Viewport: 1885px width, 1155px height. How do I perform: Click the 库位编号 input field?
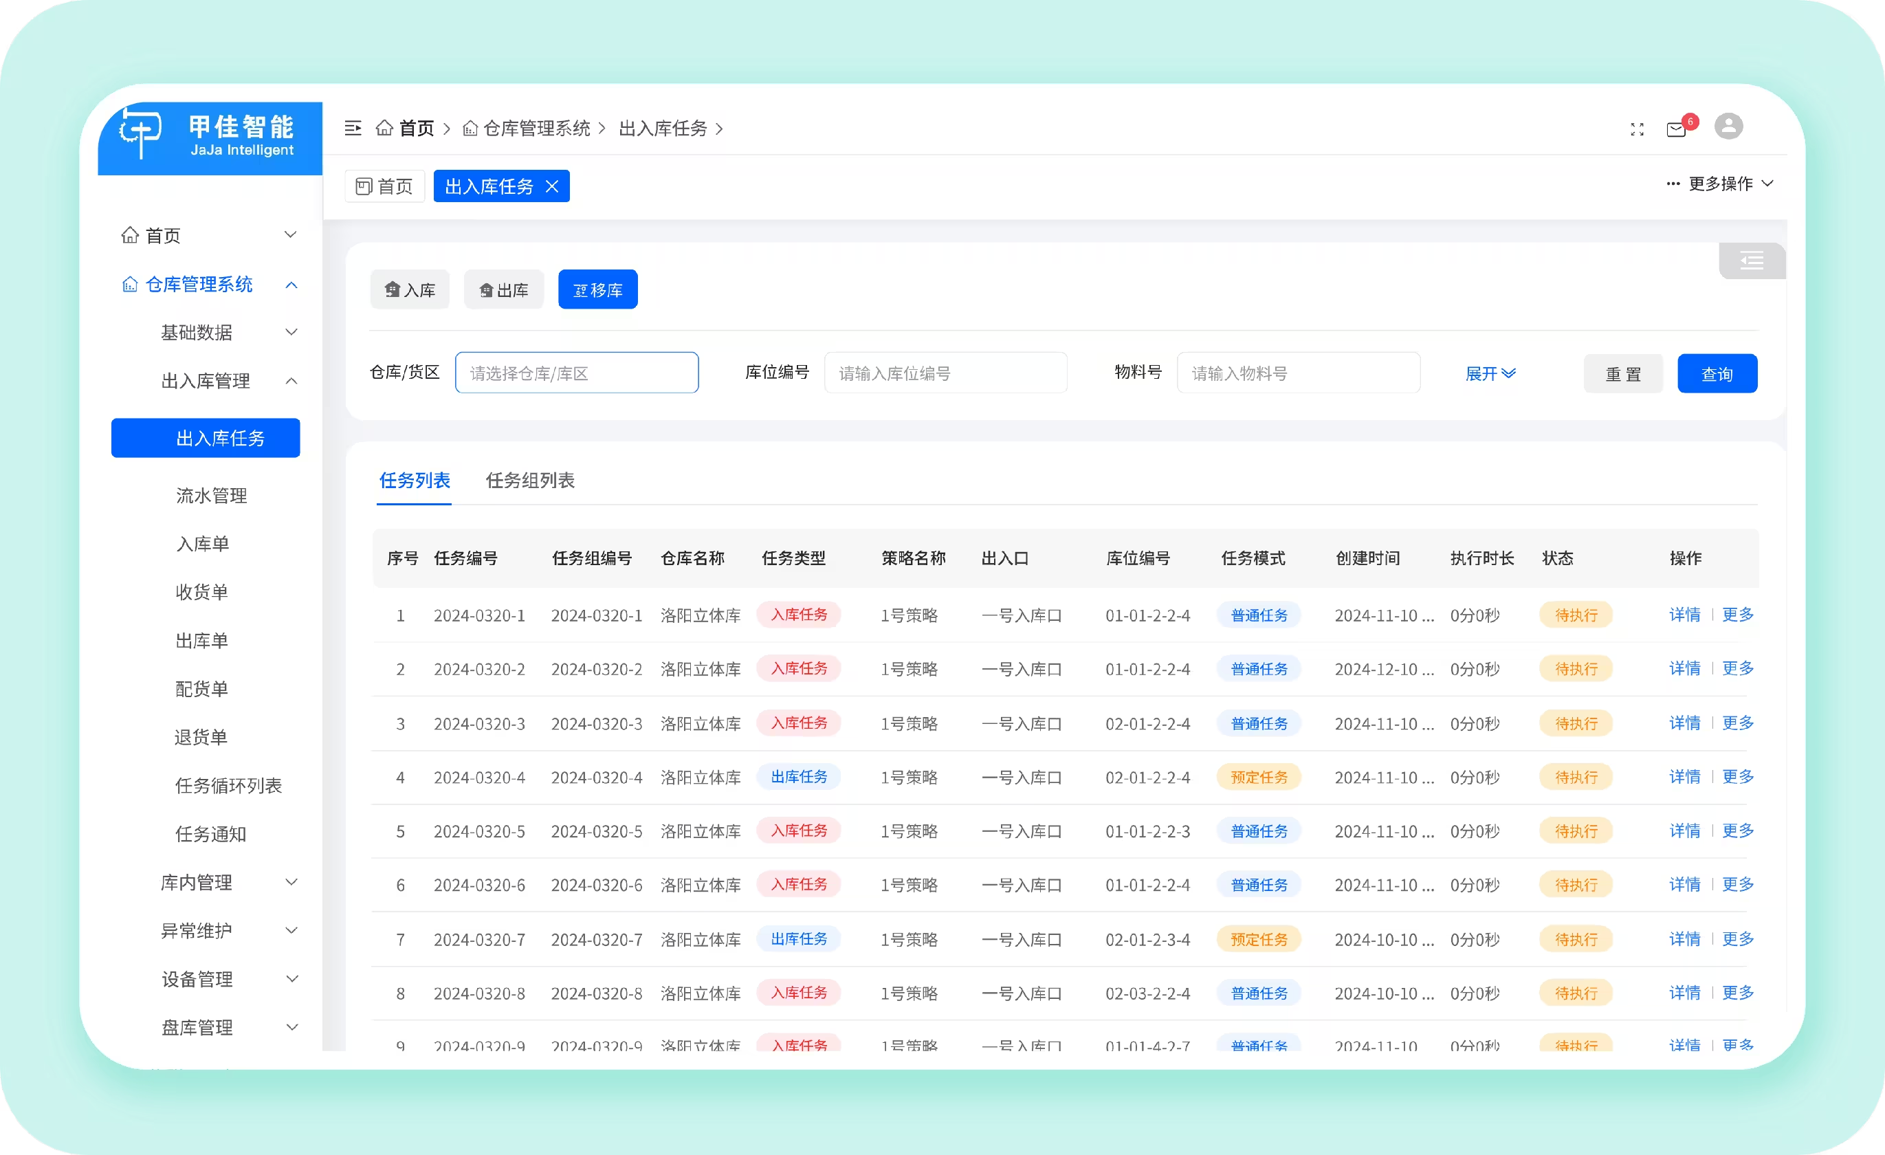click(x=945, y=373)
